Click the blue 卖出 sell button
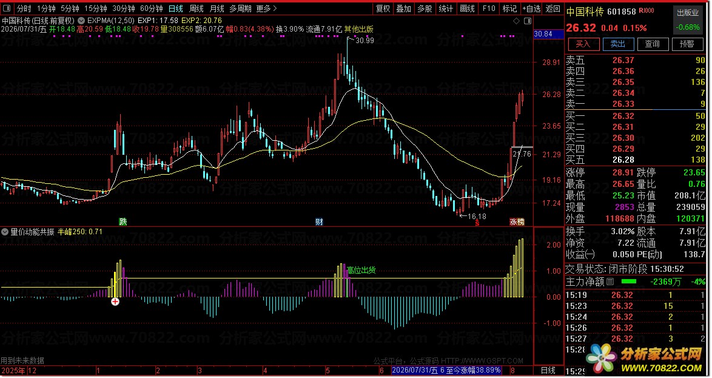This screenshot has height=378, width=712. pyautogui.click(x=617, y=44)
